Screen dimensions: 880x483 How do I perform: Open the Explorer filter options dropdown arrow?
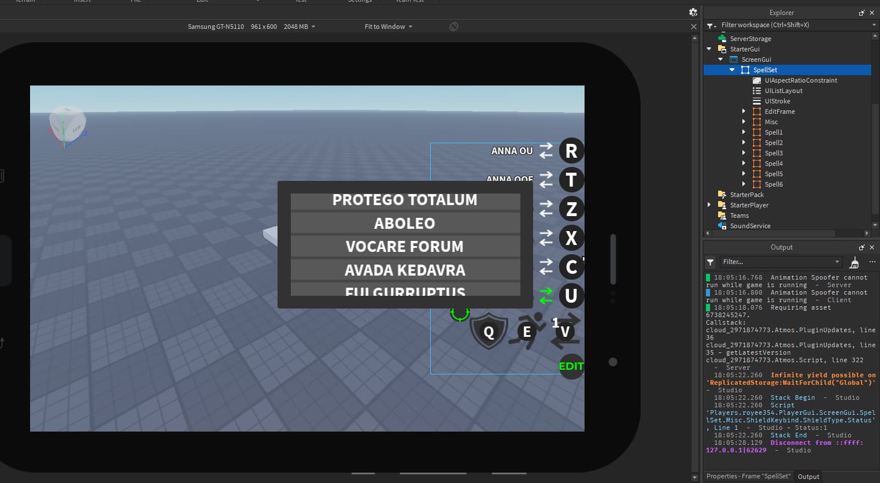[874, 25]
